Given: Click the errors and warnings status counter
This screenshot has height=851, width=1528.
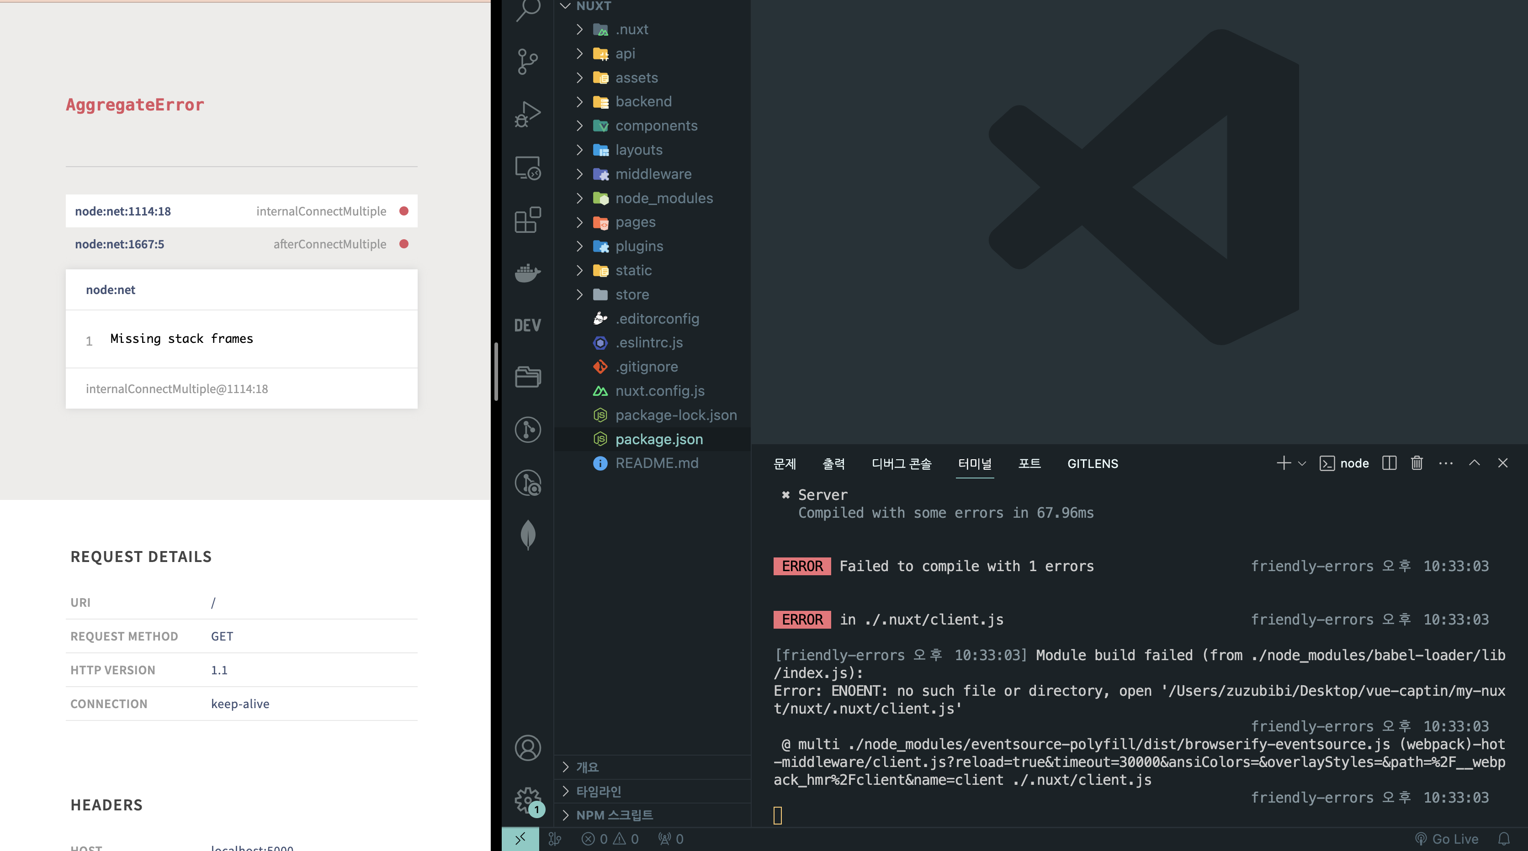Looking at the screenshot, I should 610,839.
